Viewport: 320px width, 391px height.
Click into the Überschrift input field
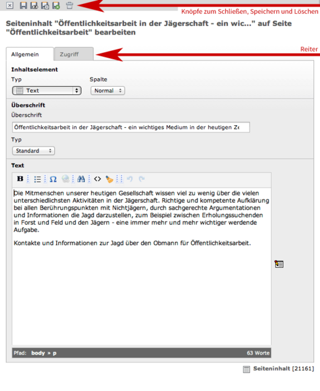(131, 127)
